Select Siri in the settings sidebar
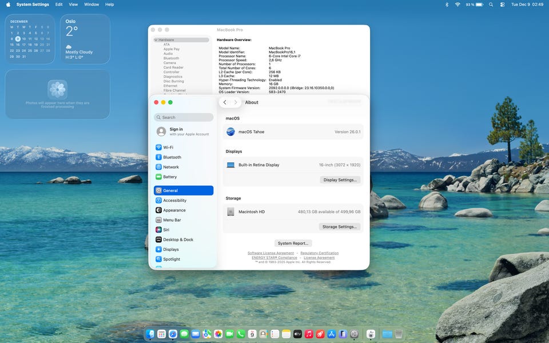Viewport: 549px width, 343px height. (x=166, y=230)
